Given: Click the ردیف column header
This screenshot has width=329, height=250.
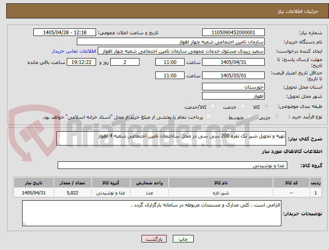Looking at the screenshot, I should (x=316, y=183).
